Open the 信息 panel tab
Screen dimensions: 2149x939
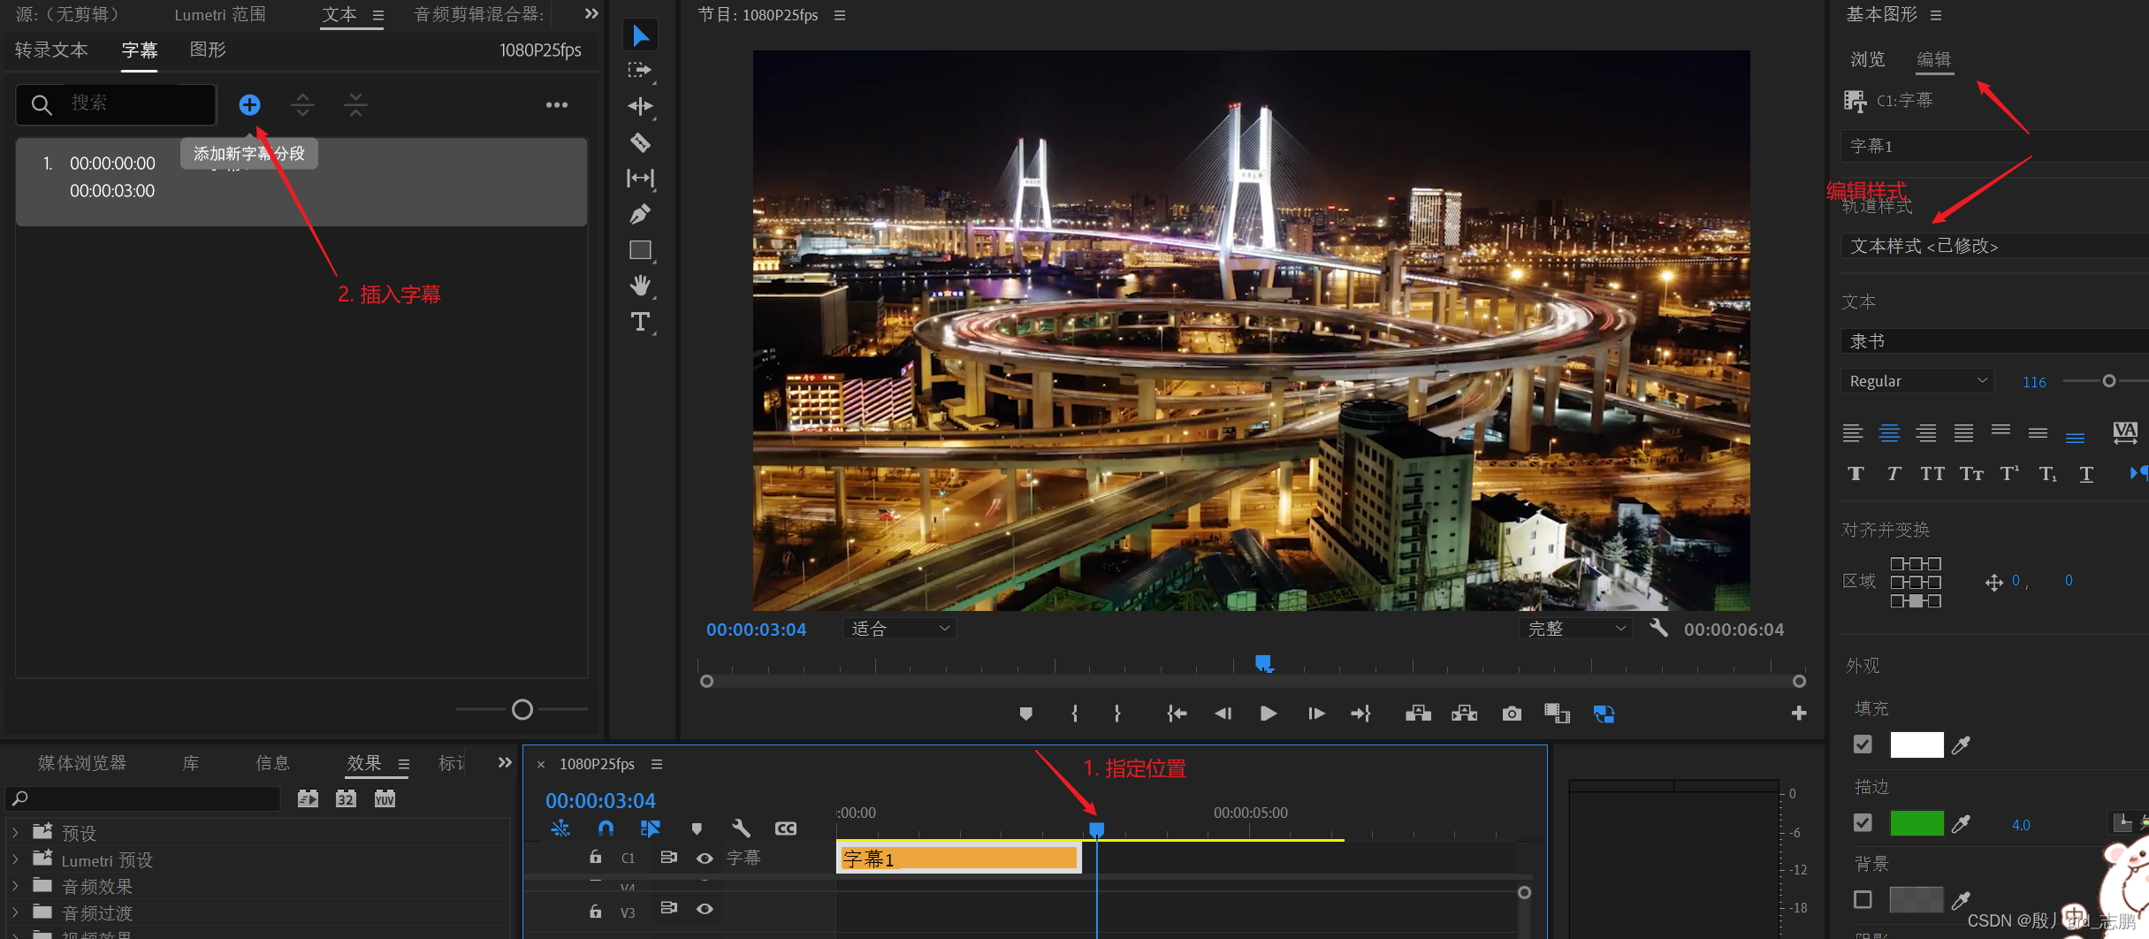click(x=272, y=762)
